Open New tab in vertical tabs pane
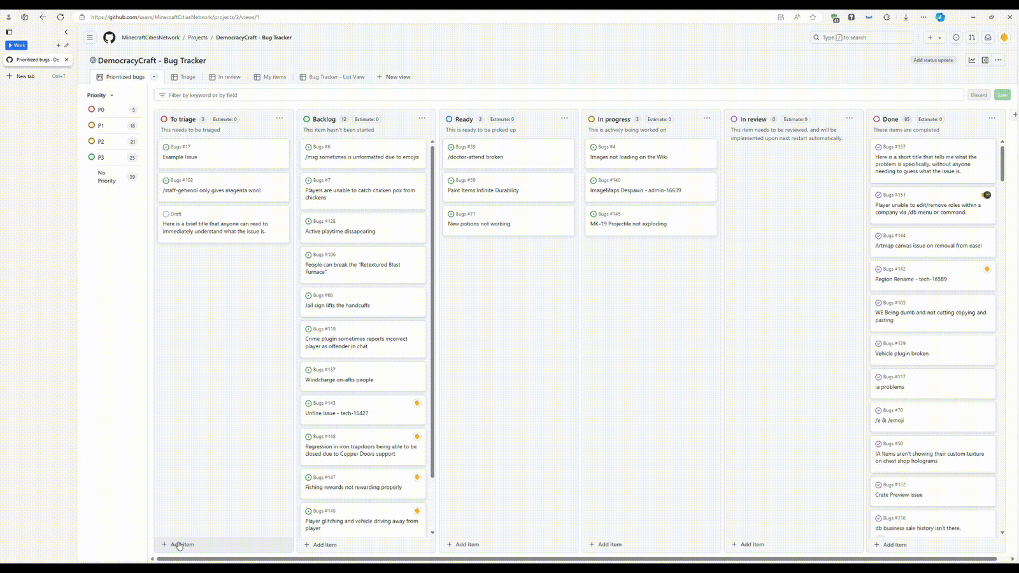This screenshot has height=573, width=1019. 37,76
